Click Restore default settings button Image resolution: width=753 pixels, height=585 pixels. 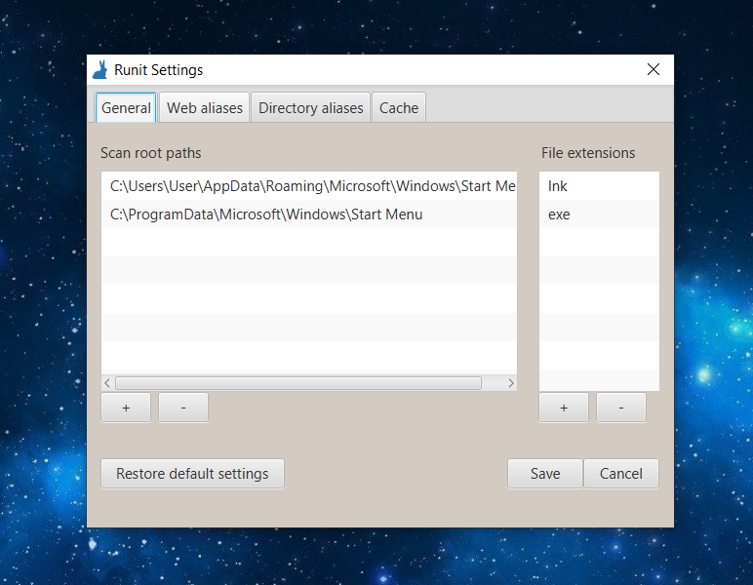(x=192, y=474)
